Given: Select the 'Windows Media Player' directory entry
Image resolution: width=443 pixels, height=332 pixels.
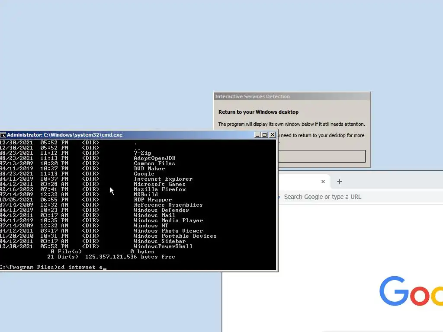Looking at the screenshot, I should tap(168, 220).
